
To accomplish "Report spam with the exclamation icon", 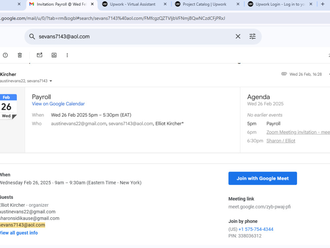I will point(5,55).
